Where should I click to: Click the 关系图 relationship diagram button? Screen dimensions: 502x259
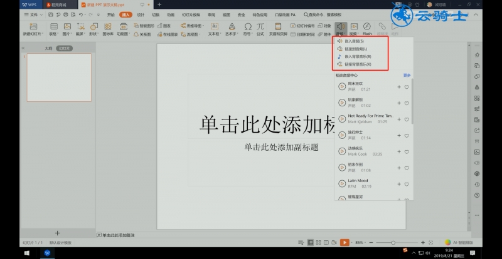coord(142,34)
